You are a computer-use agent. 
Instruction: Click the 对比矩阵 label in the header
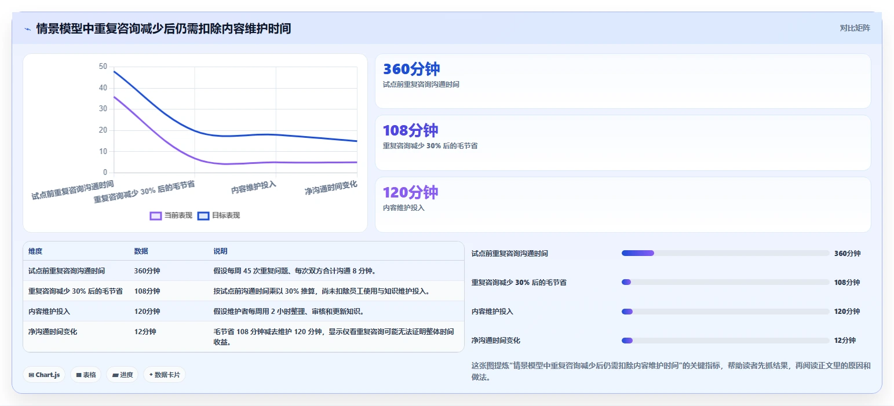pos(855,28)
